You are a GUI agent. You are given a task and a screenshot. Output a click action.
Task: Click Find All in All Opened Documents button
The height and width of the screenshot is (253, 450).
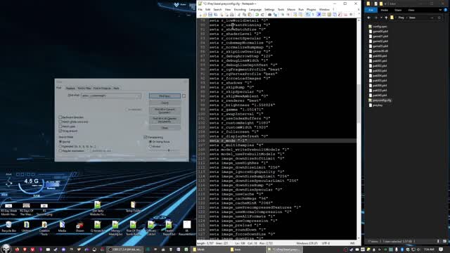click(x=165, y=120)
